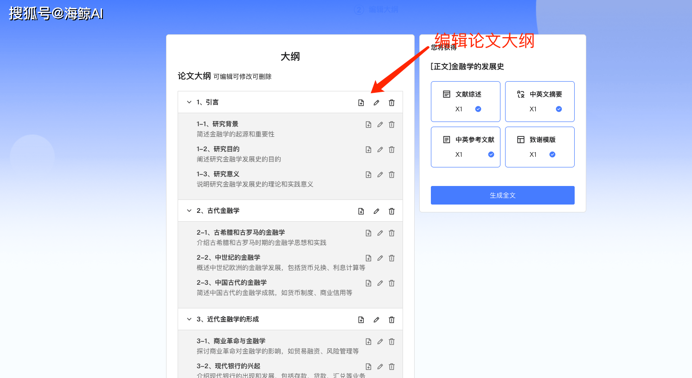The image size is (692, 378).
Task: Click the edit pencil icon for 1、引言
Action: [x=376, y=103]
